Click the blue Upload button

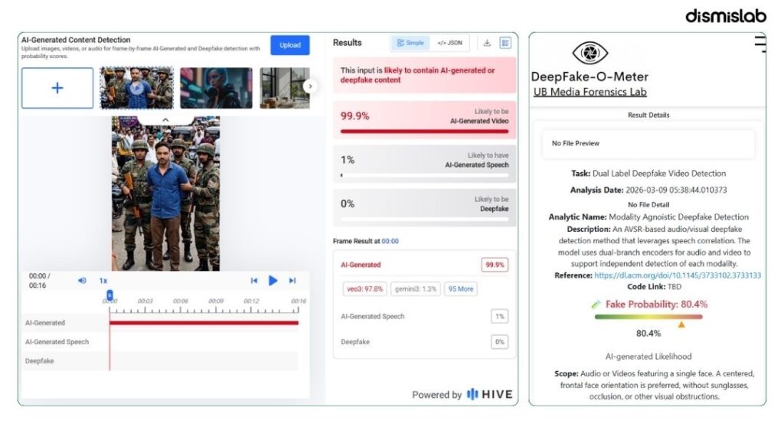tap(290, 45)
